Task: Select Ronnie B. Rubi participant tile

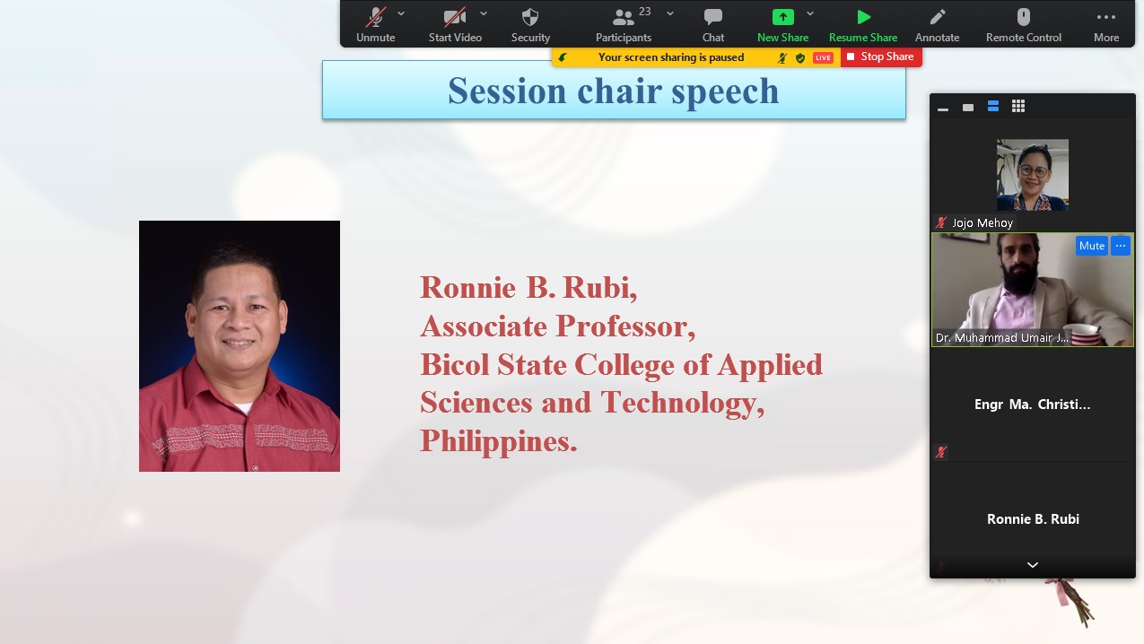Action: tap(1033, 519)
